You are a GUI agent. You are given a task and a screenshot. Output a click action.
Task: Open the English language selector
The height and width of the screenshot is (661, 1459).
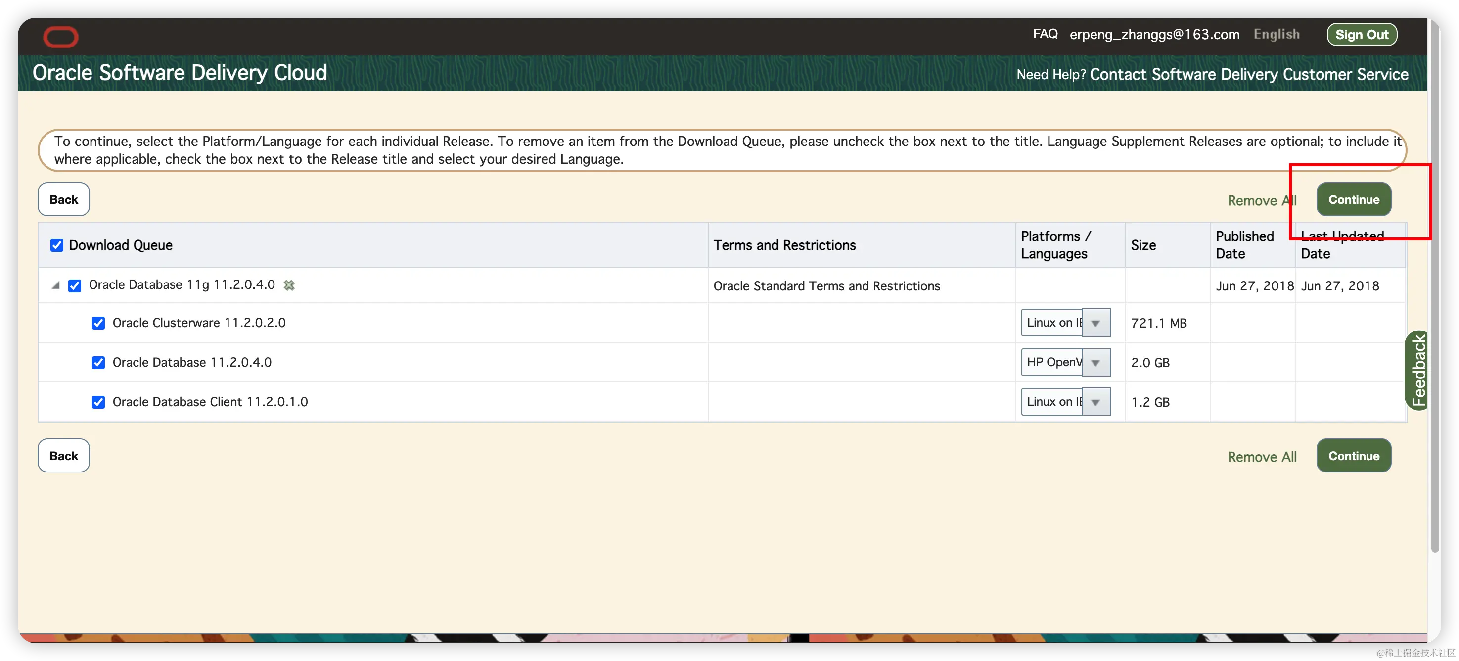[1276, 34]
